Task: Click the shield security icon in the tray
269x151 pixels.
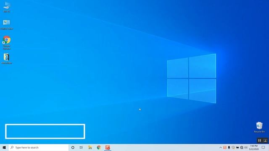Action: pyautogui.click(x=233, y=147)
